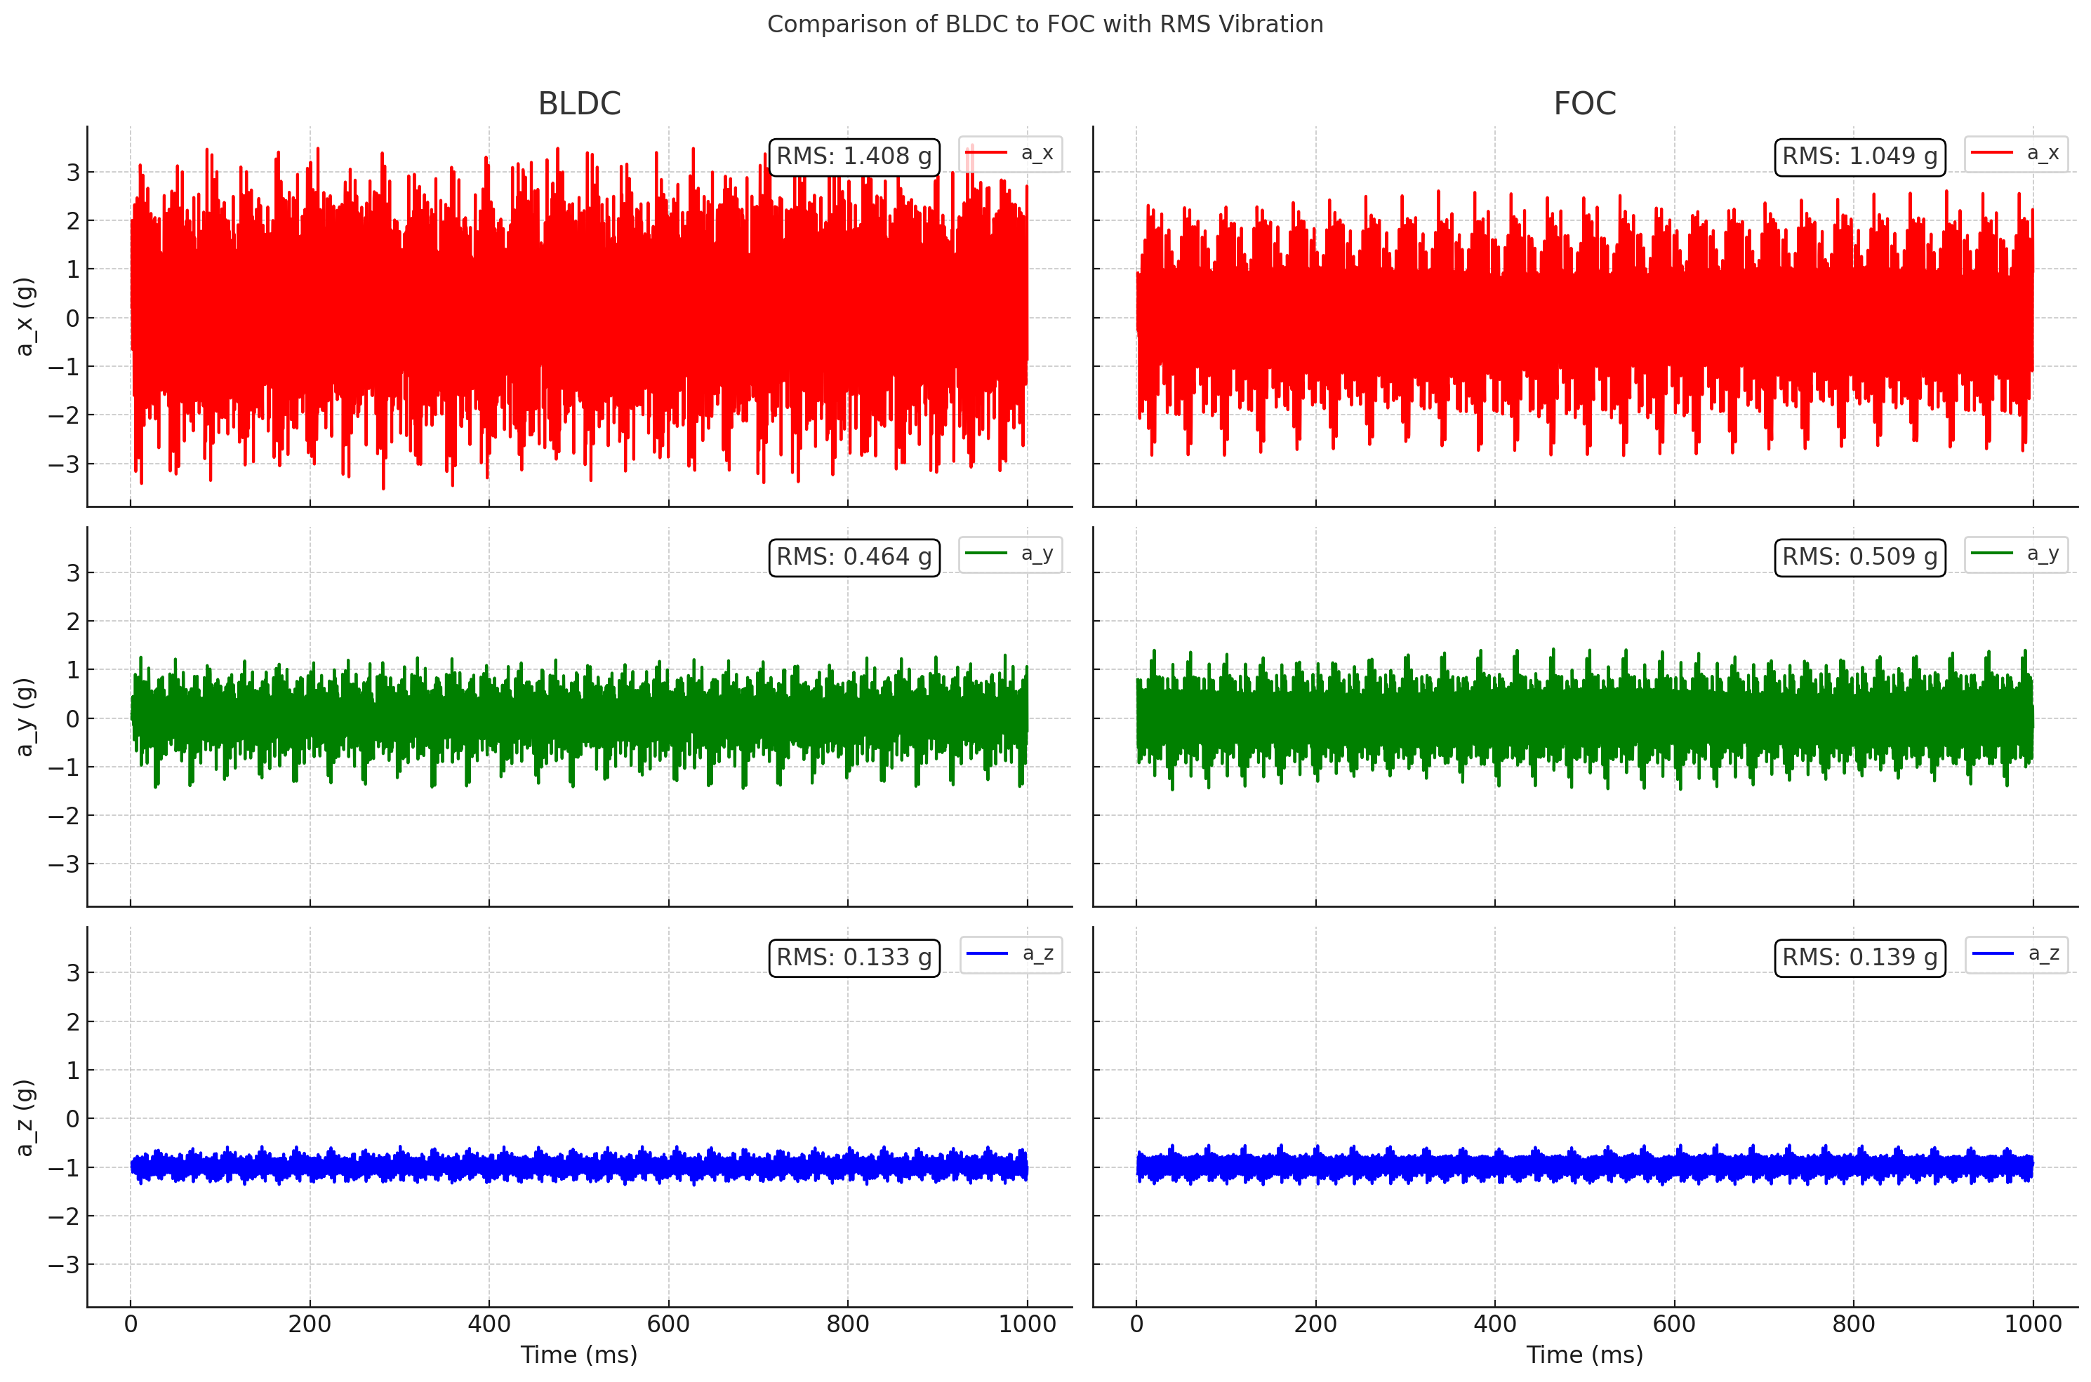Click the a_x legend in FOC plot
The height and width of the screenshot is (1382, 2091).
click(x=2016, y=154)
